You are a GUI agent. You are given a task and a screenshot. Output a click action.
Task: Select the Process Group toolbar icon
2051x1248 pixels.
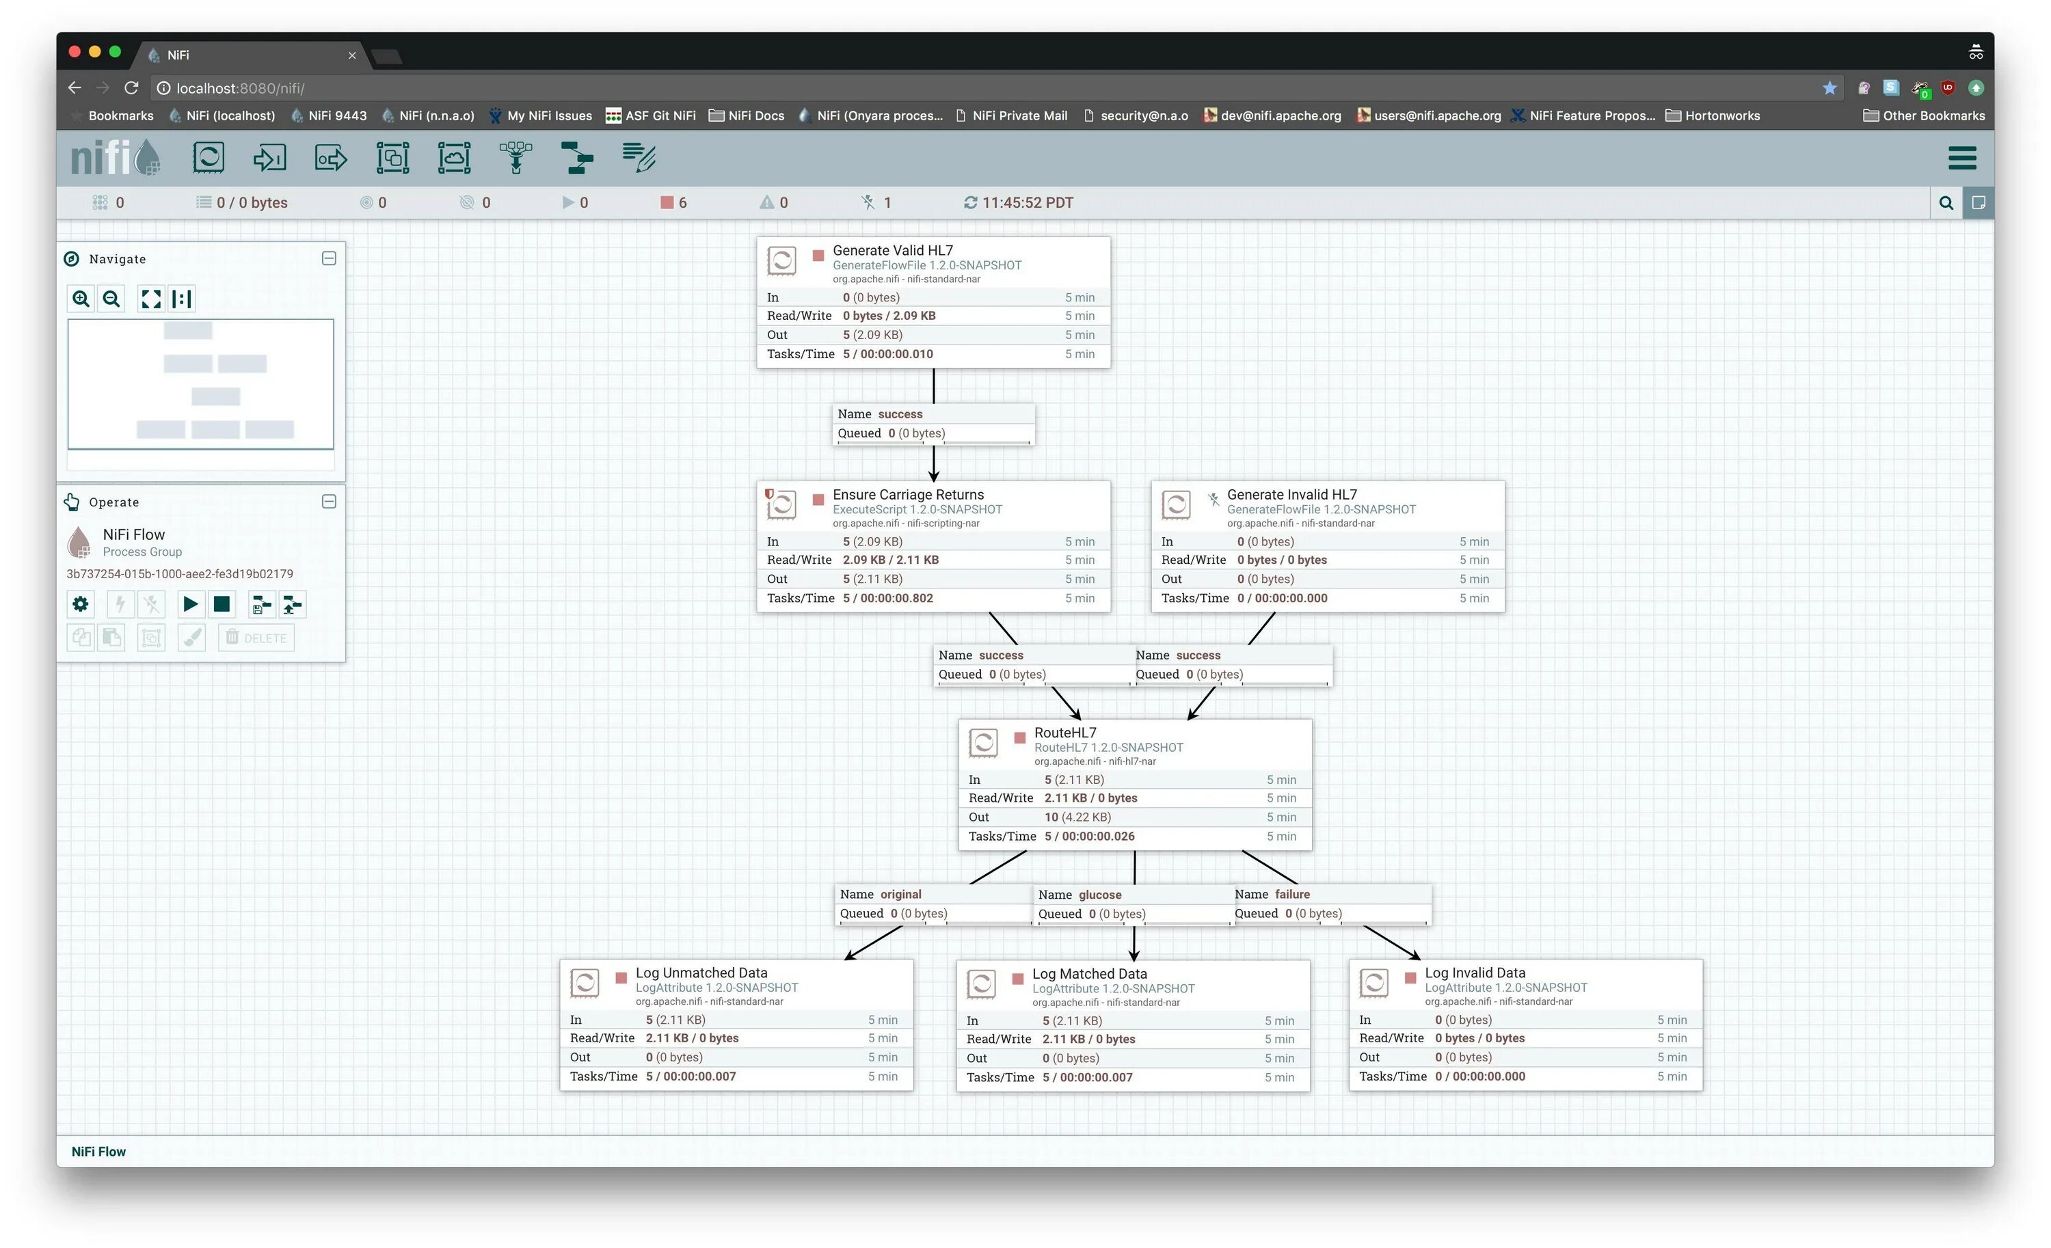point(392,157)
